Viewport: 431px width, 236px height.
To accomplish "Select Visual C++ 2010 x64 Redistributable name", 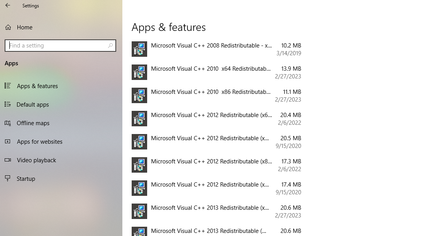I will tap(211, 69).
